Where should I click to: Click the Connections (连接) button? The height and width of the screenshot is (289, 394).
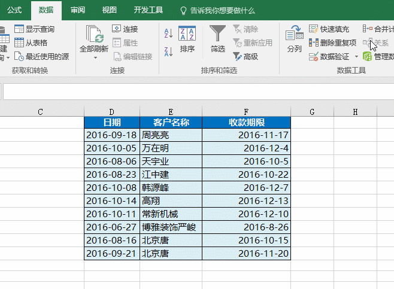coord(125,29)
